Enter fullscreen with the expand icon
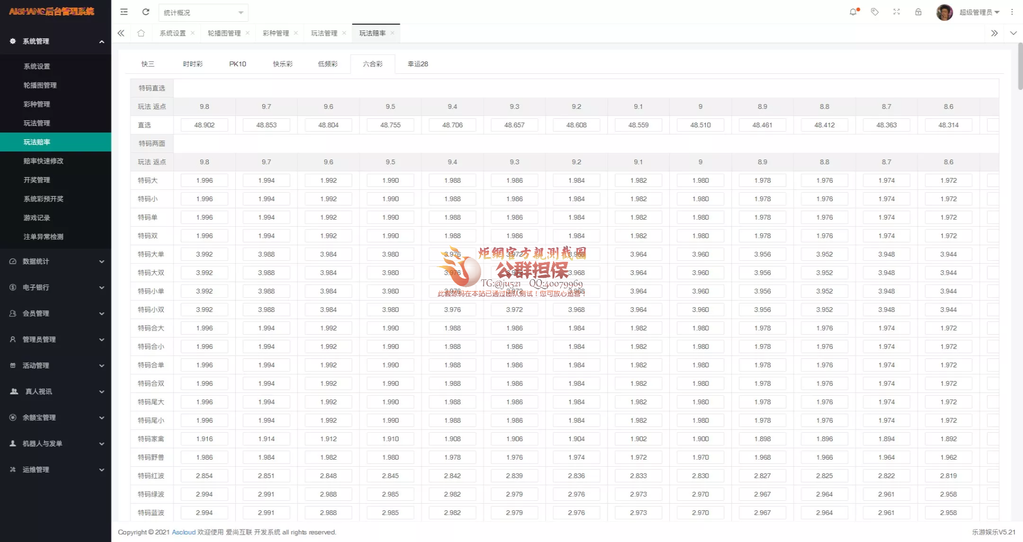This screenshot has width=1023, height=542. pyautogui.click(x=897, y=11)
